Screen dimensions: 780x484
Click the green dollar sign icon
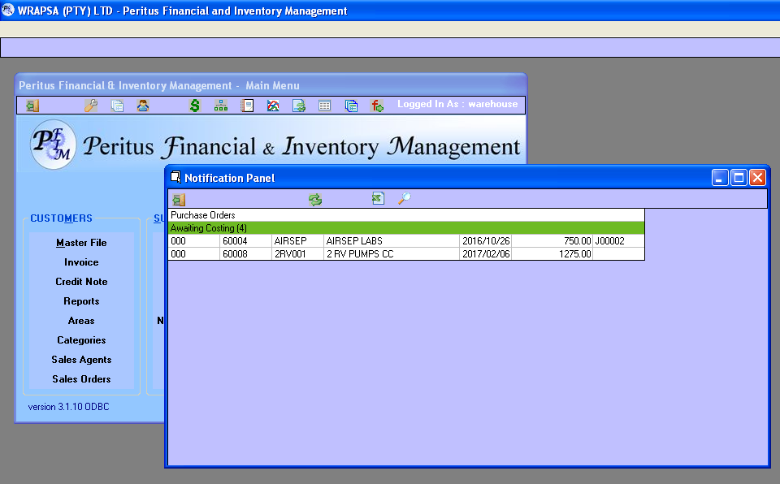point(195,106)
